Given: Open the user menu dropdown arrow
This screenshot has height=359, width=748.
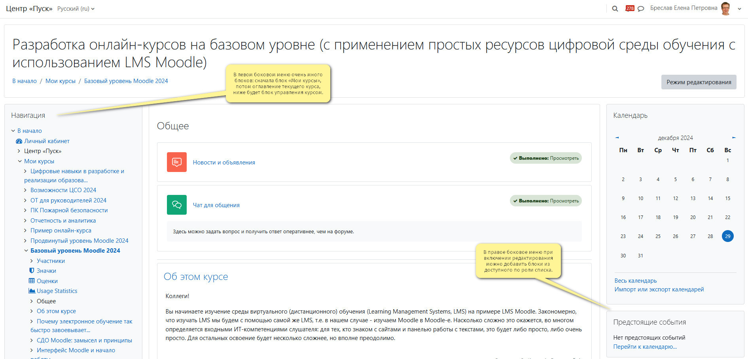Looking at the screenshot, I should coord(739,9).
